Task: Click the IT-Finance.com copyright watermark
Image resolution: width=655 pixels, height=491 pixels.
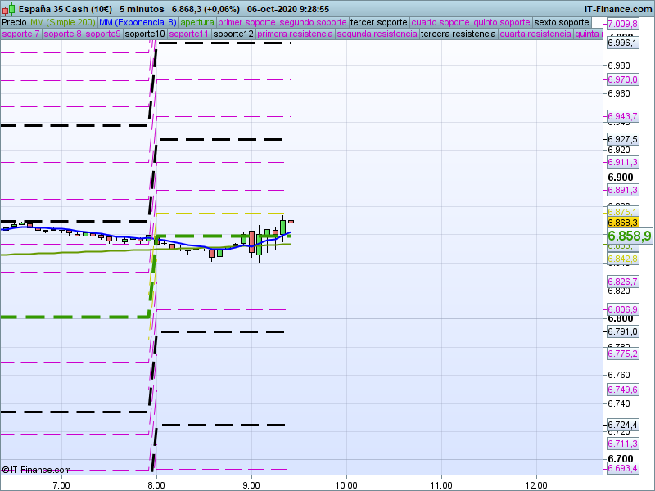Action: click(36, 470)
